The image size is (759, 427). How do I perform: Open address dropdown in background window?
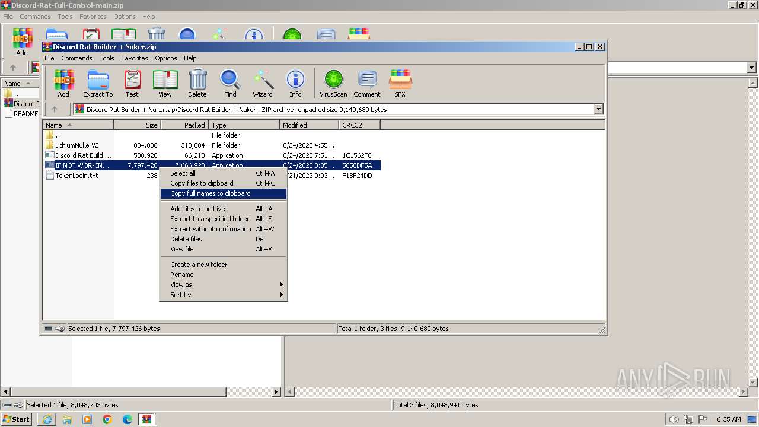tap(751, 68)
